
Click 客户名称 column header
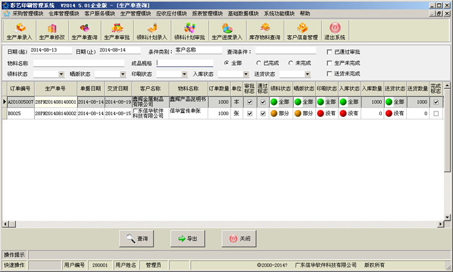[150, 89]
